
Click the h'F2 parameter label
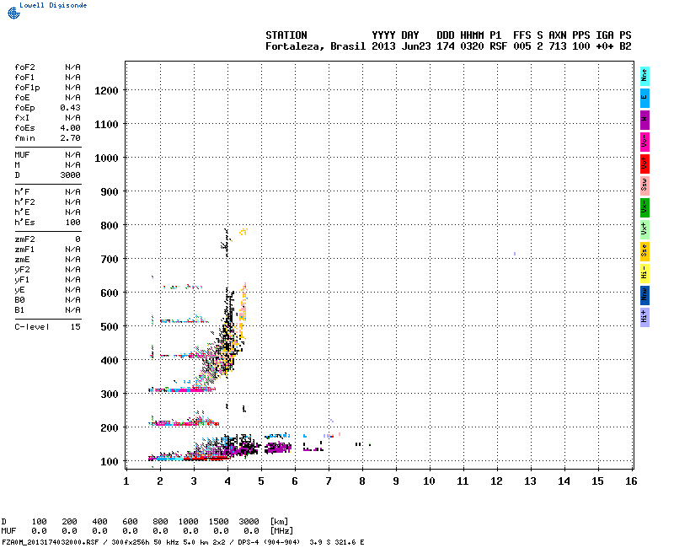coord(24,202)
